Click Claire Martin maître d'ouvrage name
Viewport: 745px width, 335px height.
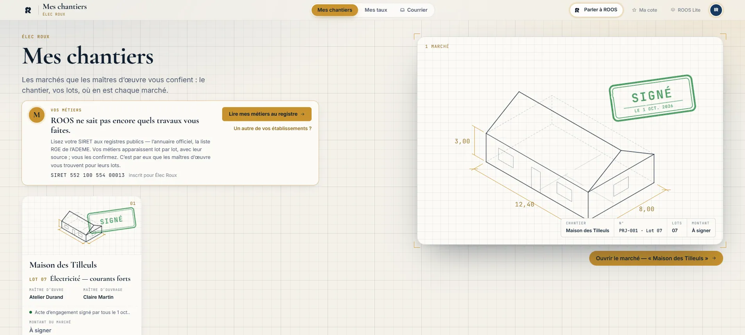click(98, 297)
